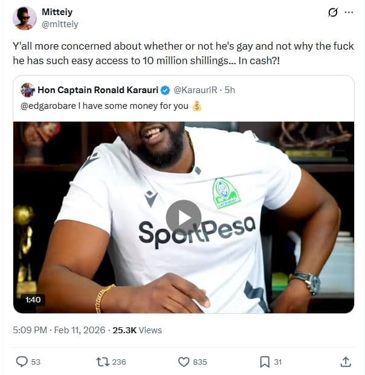Screen dimensions: 365x375
Task: Click the blue verified badge
Action: [x=164, y=90]
